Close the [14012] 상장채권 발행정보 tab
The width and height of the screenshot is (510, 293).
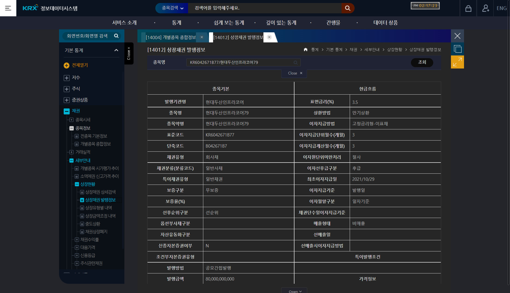[269, 37]
